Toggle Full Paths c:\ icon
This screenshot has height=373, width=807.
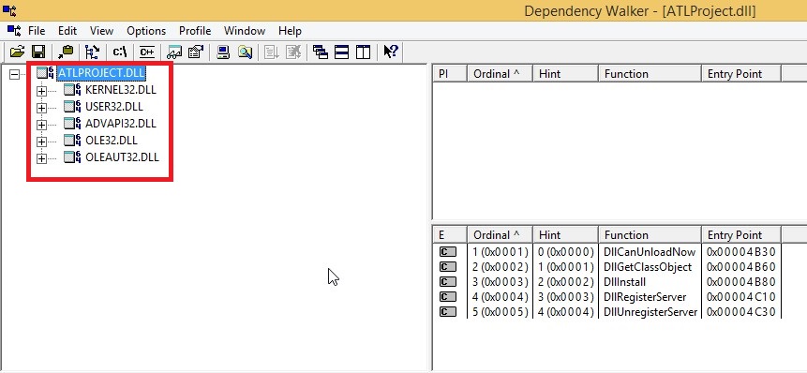[120, 52]
